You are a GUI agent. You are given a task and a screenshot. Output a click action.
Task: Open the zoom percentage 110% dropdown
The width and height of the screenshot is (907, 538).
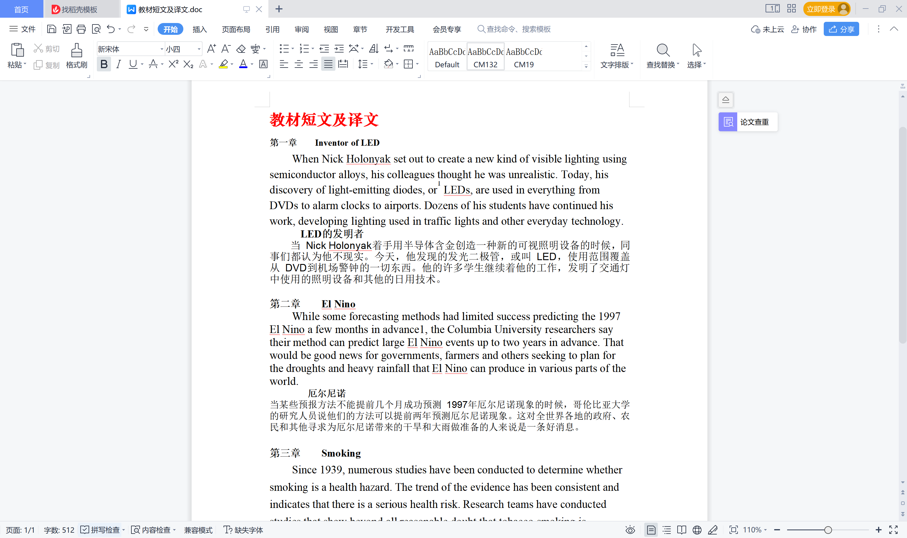click(755, 530)
